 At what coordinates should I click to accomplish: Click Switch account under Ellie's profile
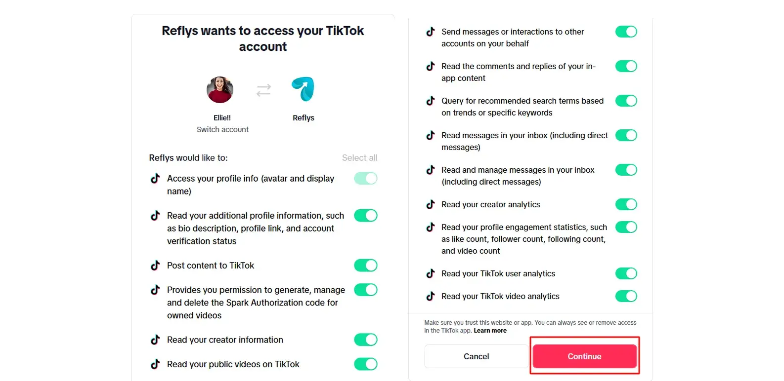click(222, 129)
